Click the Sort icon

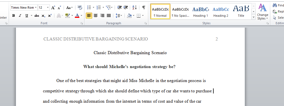135,8
